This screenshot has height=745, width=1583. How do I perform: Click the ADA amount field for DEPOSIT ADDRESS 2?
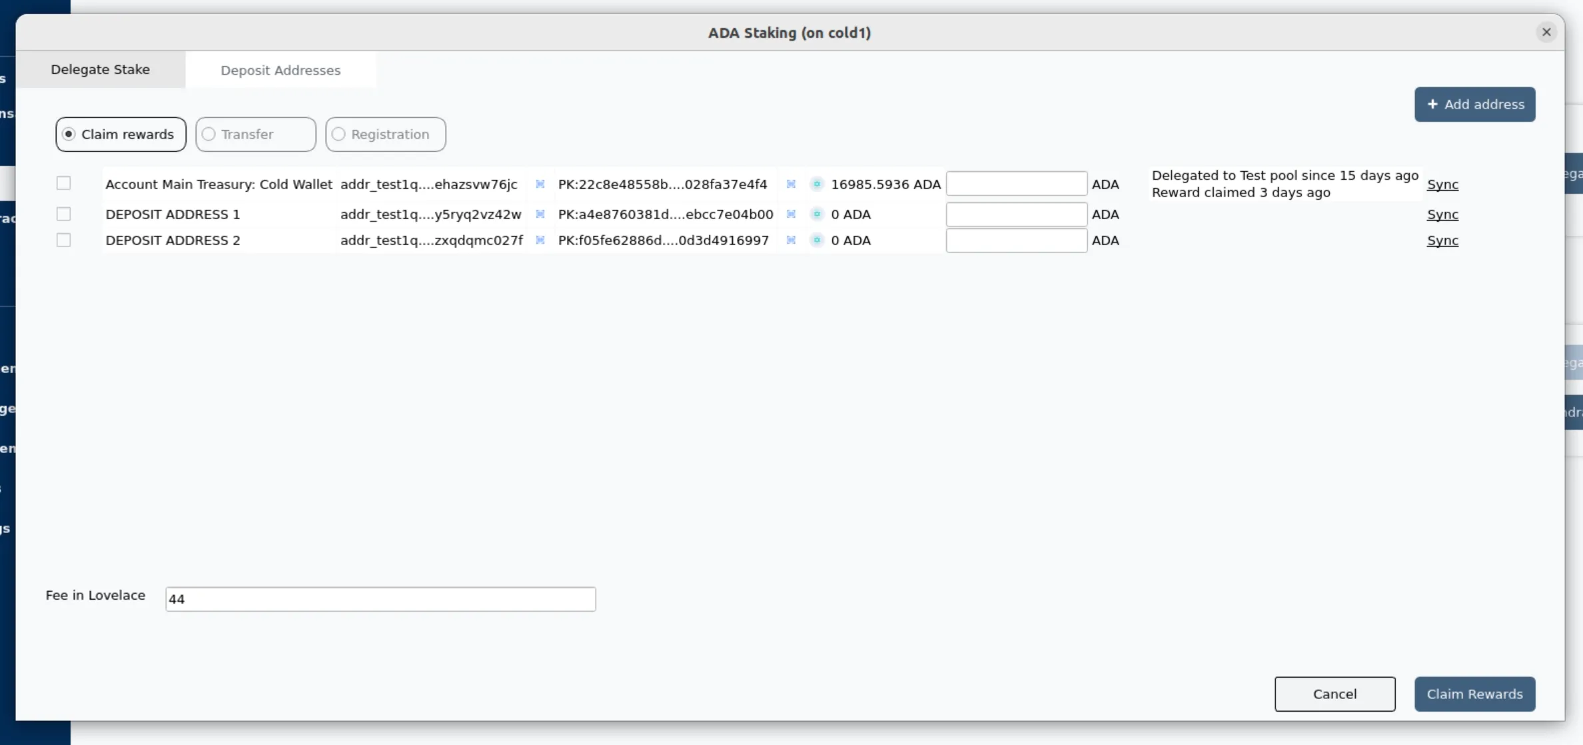point(1017,240)
